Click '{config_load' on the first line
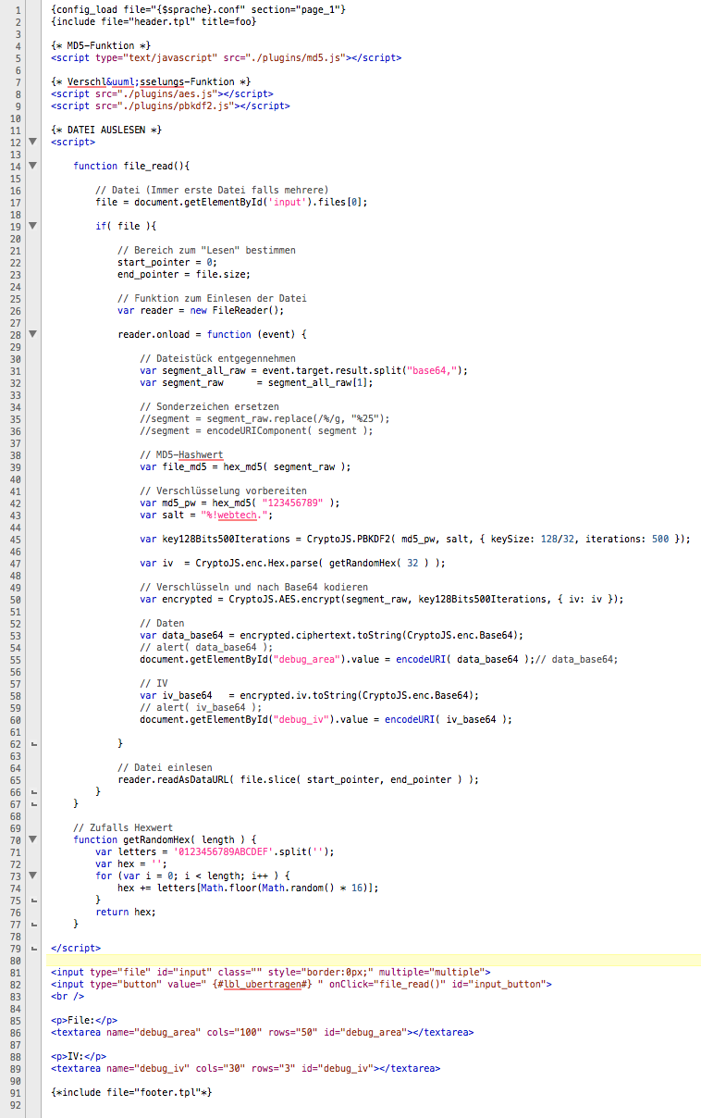This screenshot has width=701, height=1118. [x=85, y=9]
